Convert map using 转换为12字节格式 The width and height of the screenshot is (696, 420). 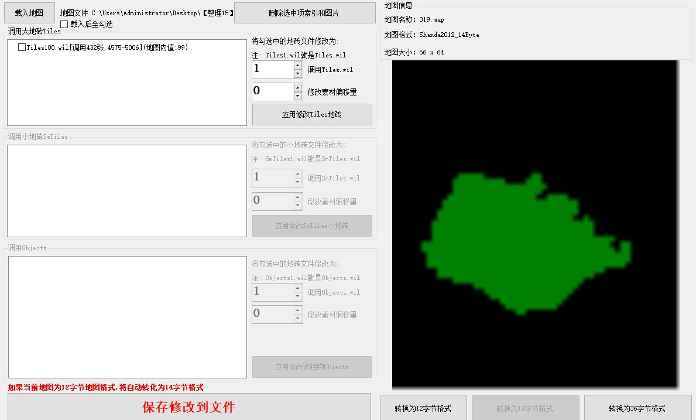tap(424, 408)
